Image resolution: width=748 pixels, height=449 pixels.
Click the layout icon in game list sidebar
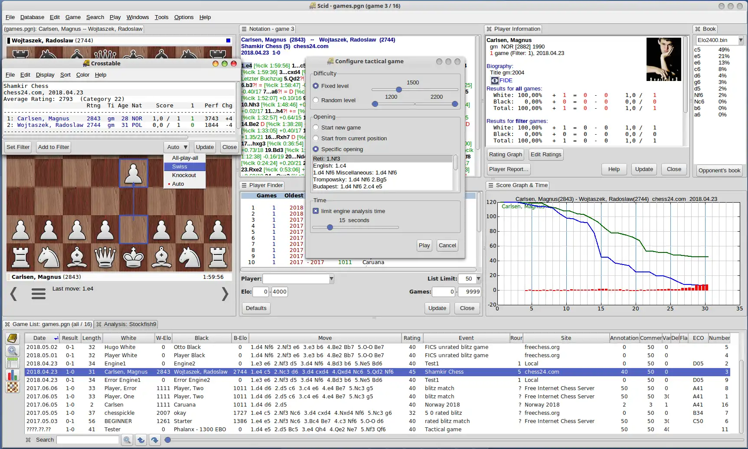(13, 363)
